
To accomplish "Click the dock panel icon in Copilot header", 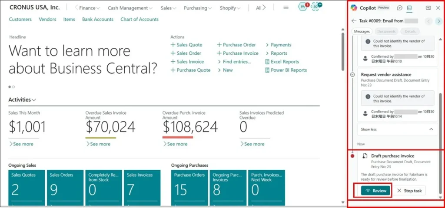I will [428, 8].
